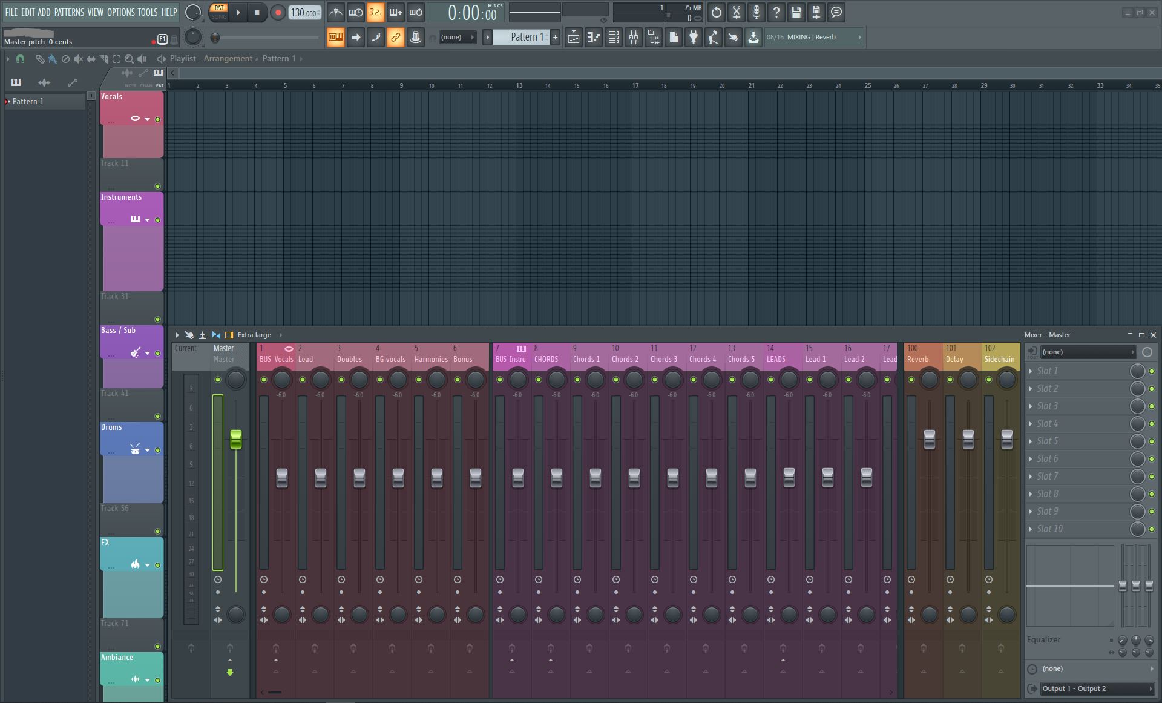Open the PATTERNS menu
This screenshot has width=1162, height=703.
coord(69,12)
